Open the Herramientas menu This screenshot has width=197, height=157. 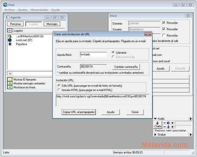pos(39,10)
